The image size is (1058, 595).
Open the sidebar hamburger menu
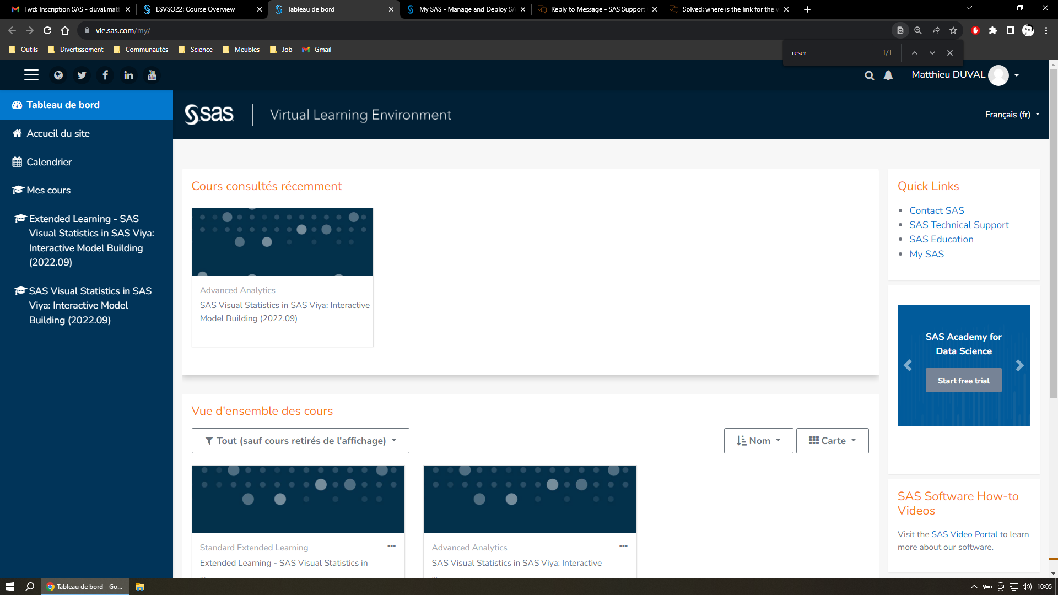(31, 75)
